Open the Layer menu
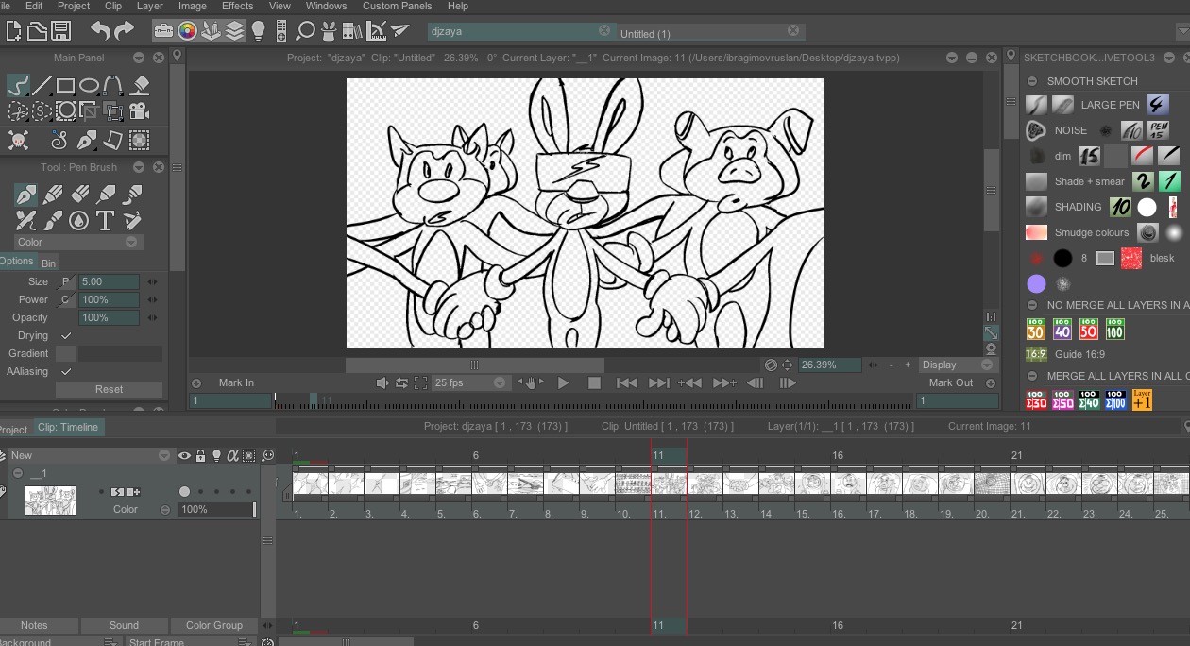1190x646 pixels. point(150,6)
